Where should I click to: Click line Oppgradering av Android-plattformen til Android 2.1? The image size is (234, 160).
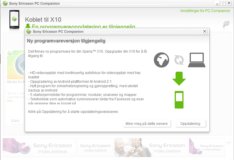(70, 82)
